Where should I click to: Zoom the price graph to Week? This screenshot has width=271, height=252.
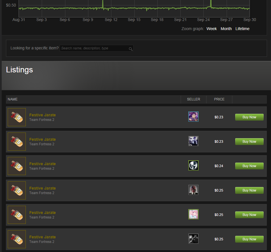coord(212,29)
